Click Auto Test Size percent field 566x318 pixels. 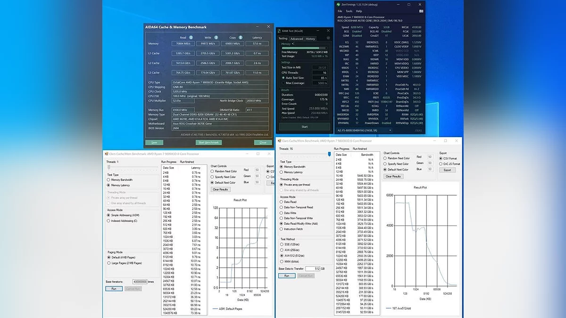click(x=321, y=78)
